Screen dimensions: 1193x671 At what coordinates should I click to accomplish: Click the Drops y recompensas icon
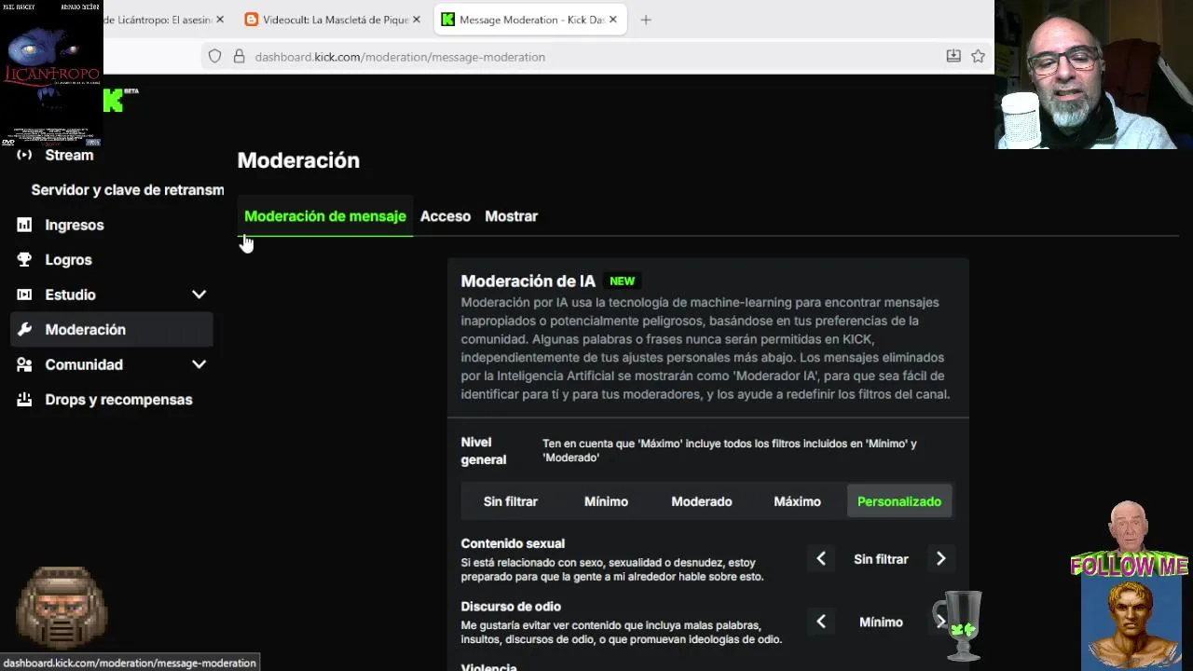(24, 400)
